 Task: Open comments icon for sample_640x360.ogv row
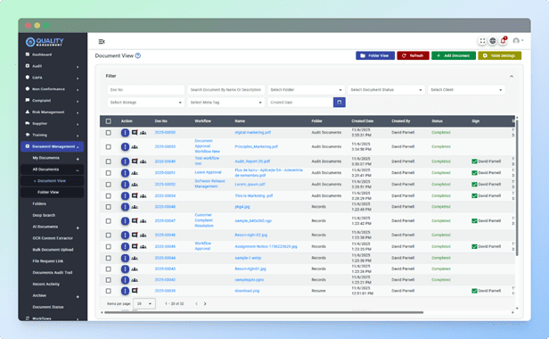pyautogui.click(x=135, y=221)
